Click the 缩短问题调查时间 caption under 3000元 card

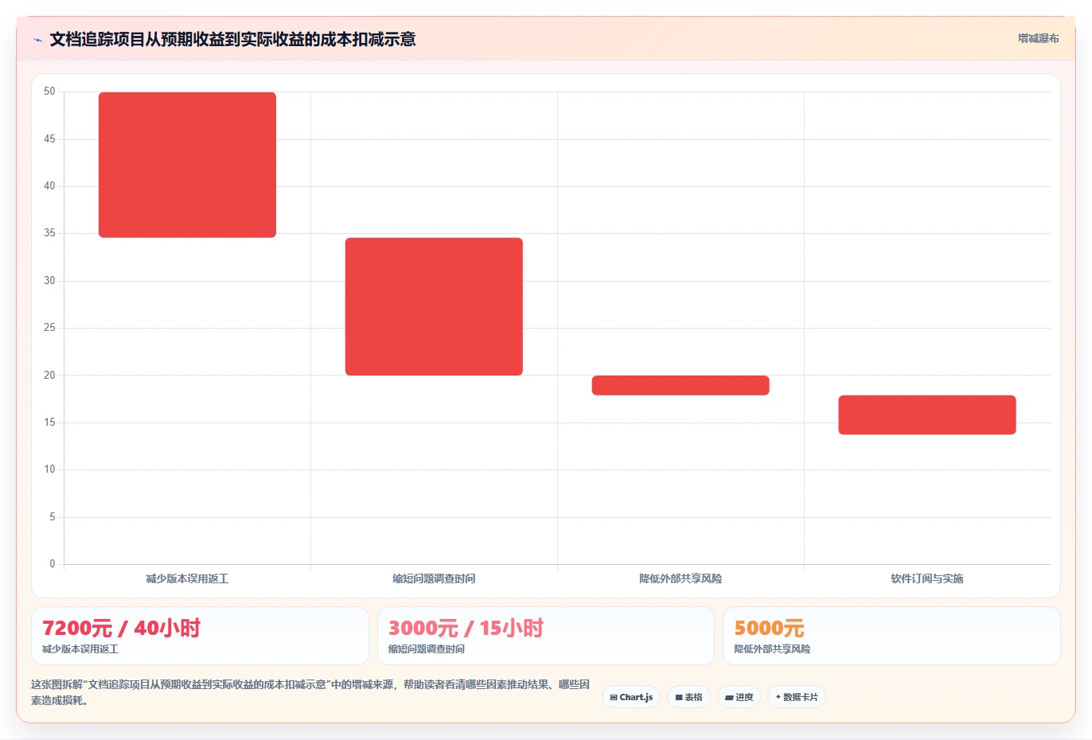[x=427, y=649]
